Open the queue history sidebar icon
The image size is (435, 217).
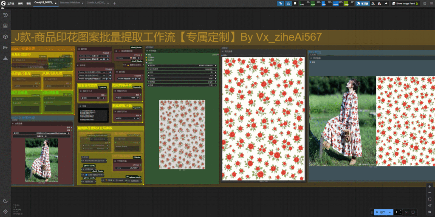coord(5,15)
